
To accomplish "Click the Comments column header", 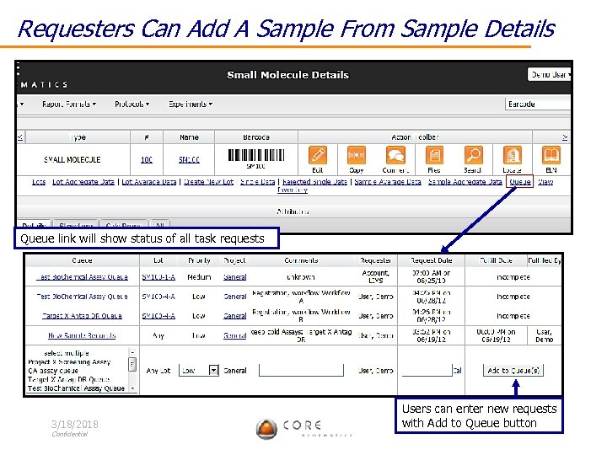I will click(x=301, y=260).
